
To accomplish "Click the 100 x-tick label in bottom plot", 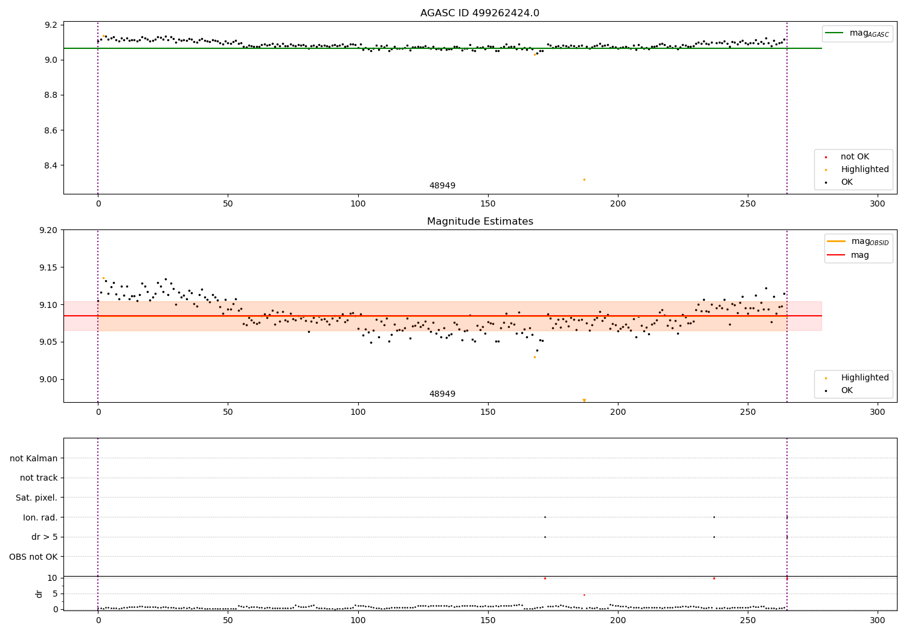I will coord(358,620).
